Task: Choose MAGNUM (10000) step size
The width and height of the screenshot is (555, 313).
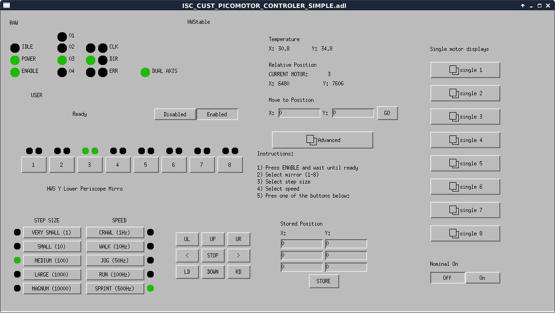Action: coord(52,289)
